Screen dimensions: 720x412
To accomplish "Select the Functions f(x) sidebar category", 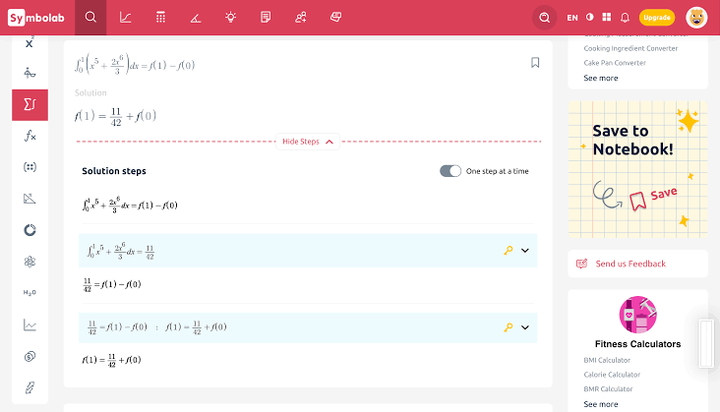I will click(x=30, y=136).
